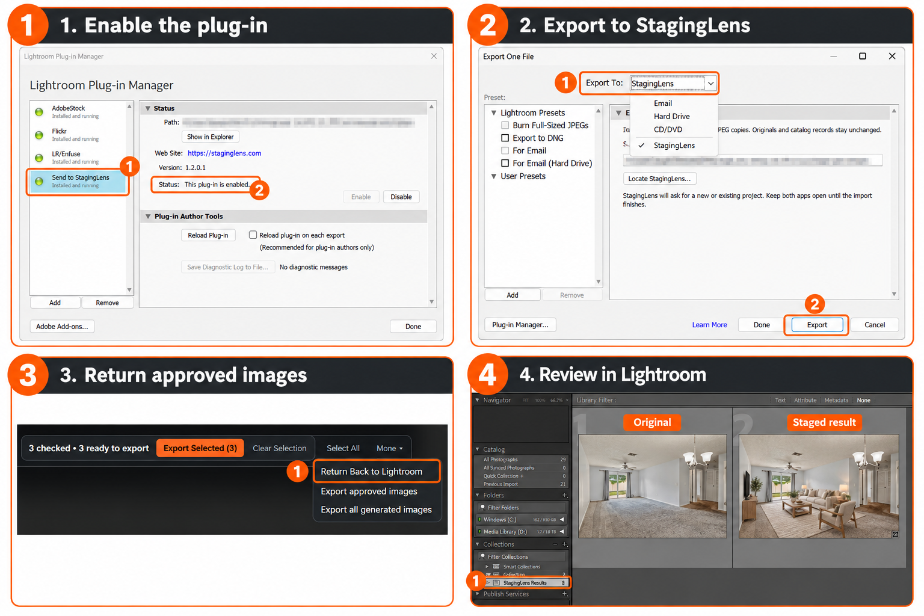Open the Export To combo box
The height and width of the screenshot is (616, 924).
click(673, 83)
